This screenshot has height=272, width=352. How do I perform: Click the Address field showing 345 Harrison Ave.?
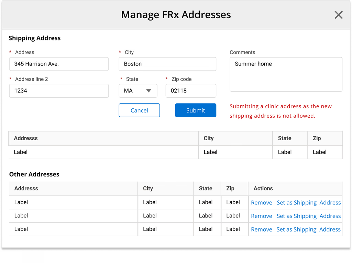59,64
